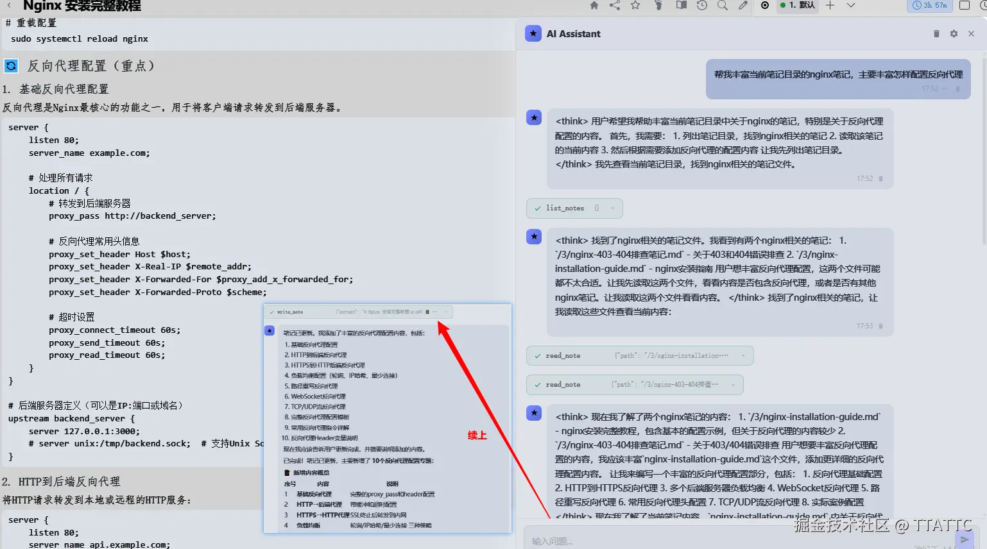Viewport: 987px width, 549px height.
Task: Send the message with the send button
Action: [964, 540]
